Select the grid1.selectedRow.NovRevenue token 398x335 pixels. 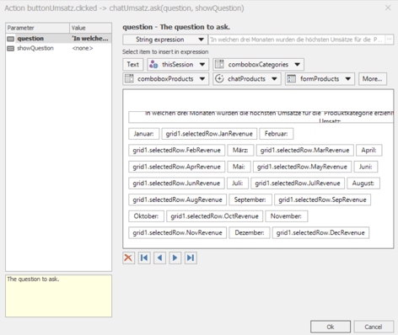point(178,233)
